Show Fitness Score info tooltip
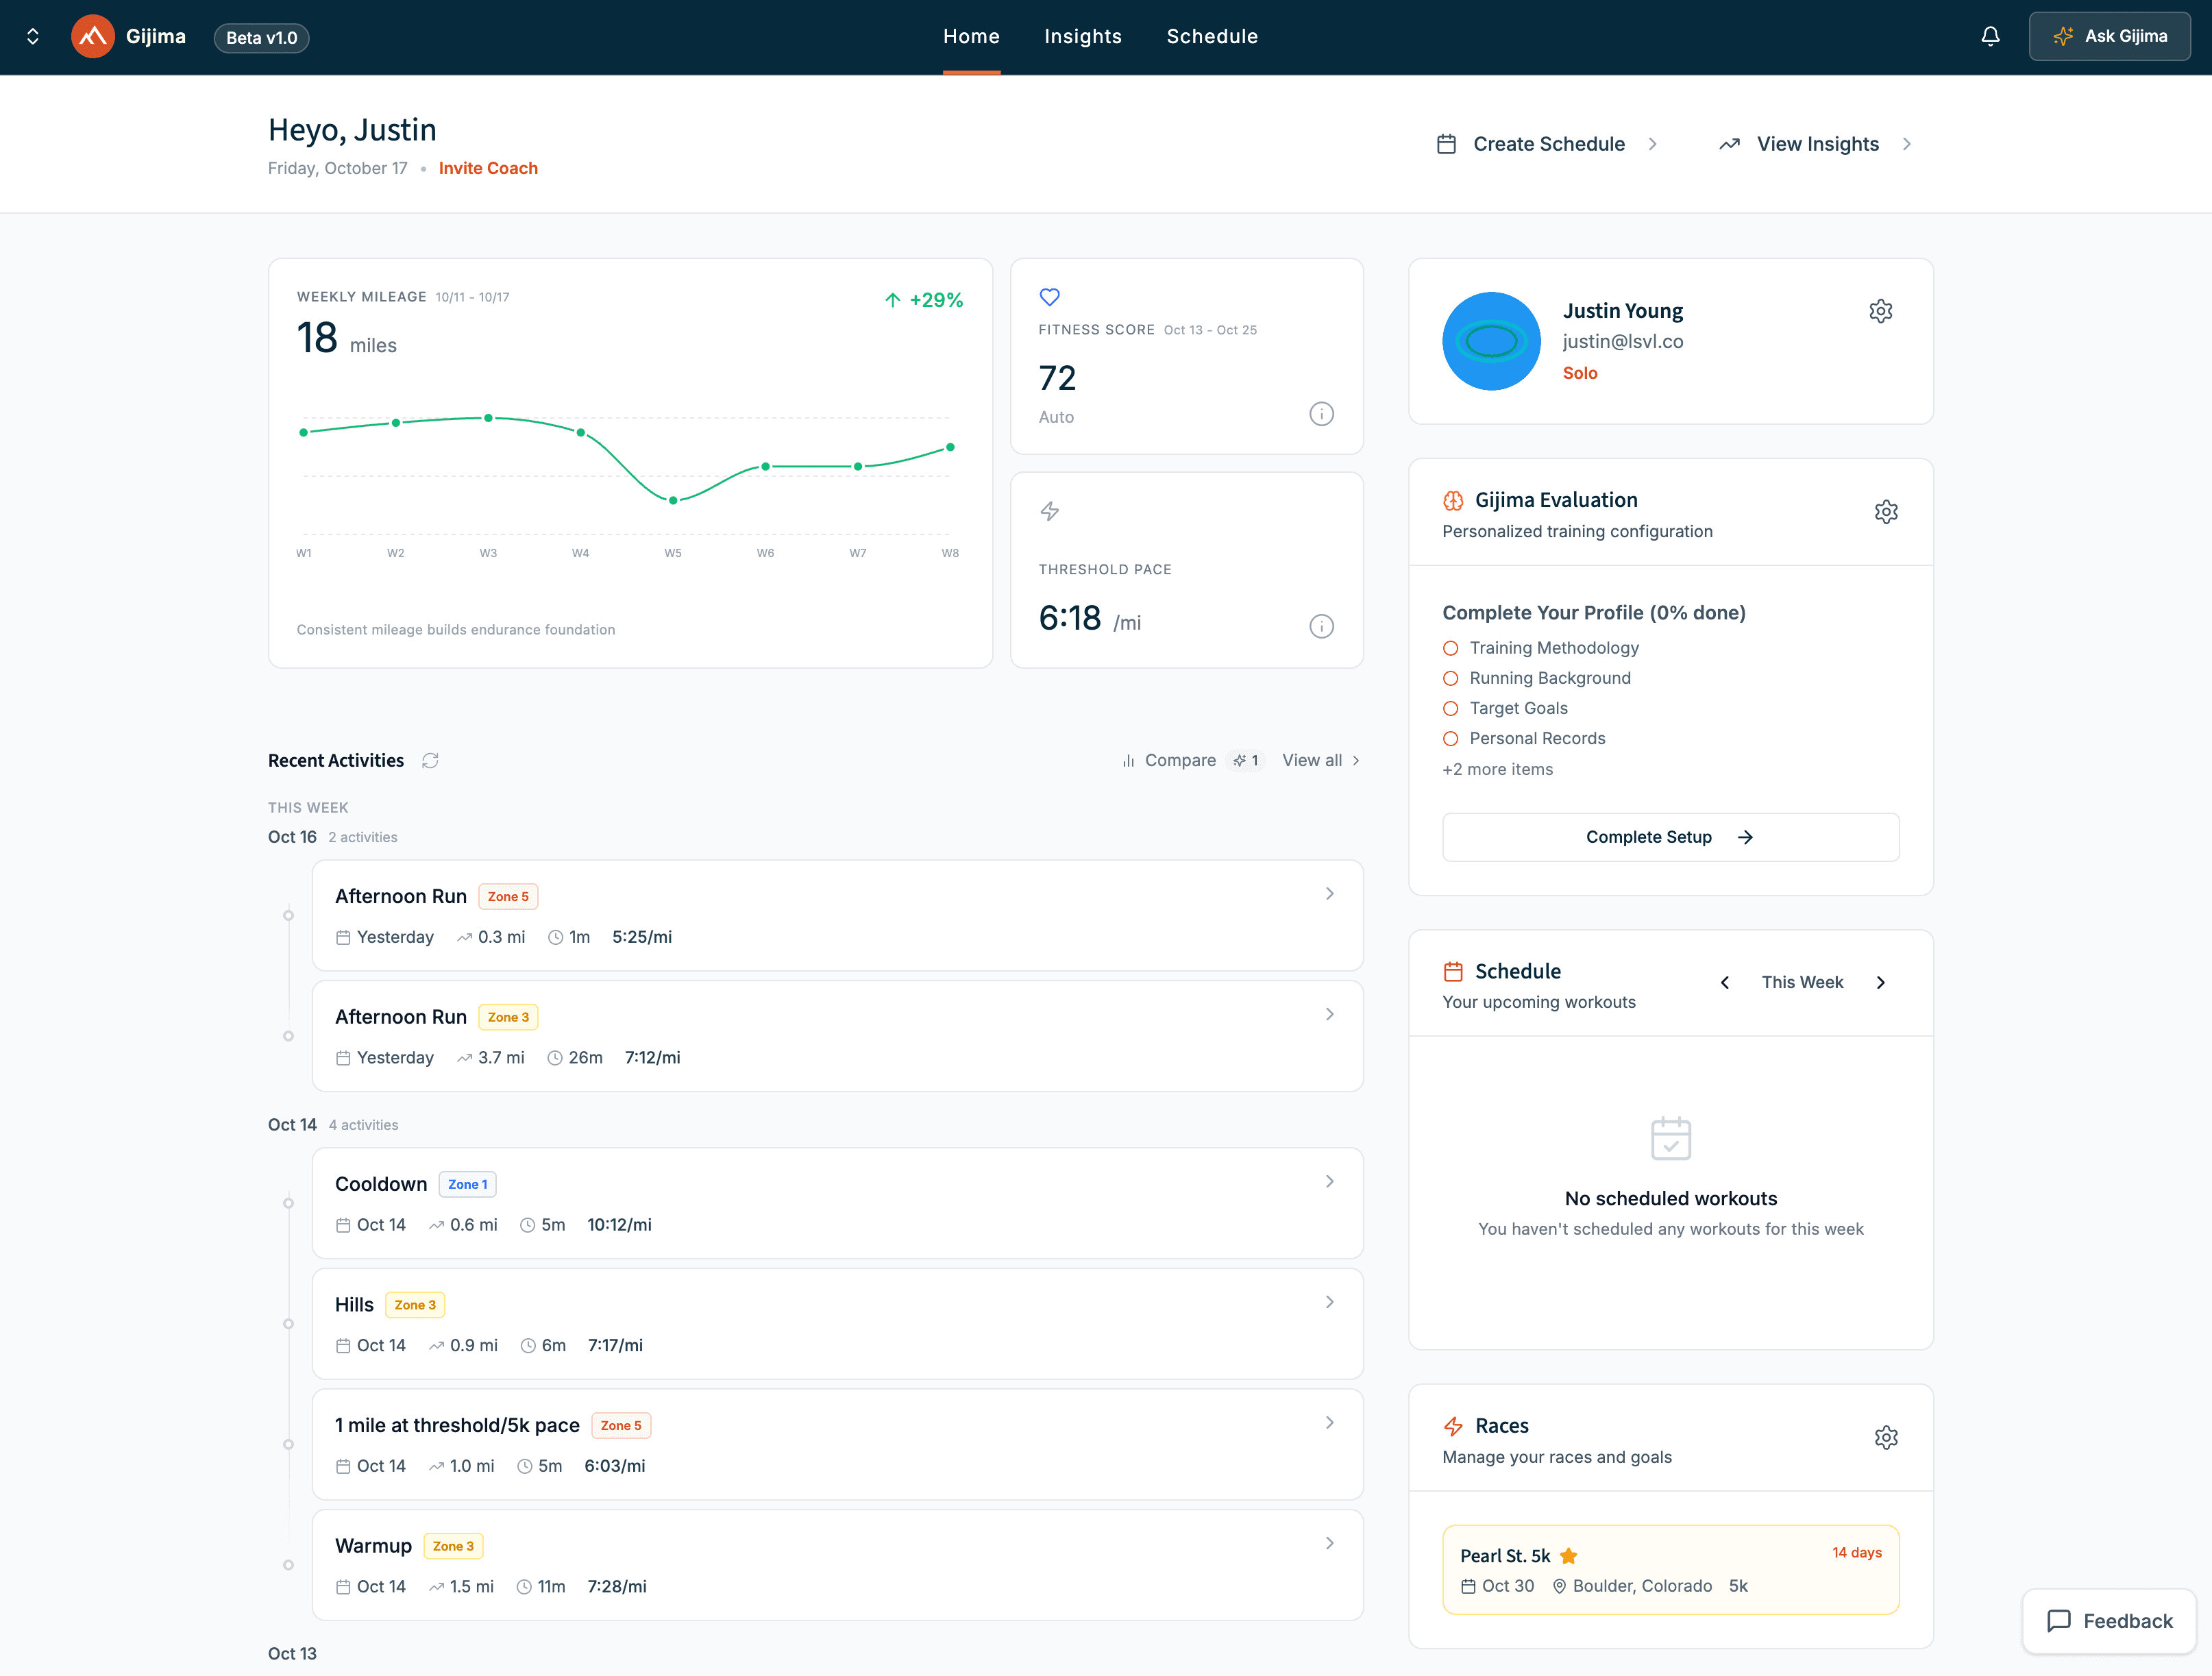 tap(1321, 413)
